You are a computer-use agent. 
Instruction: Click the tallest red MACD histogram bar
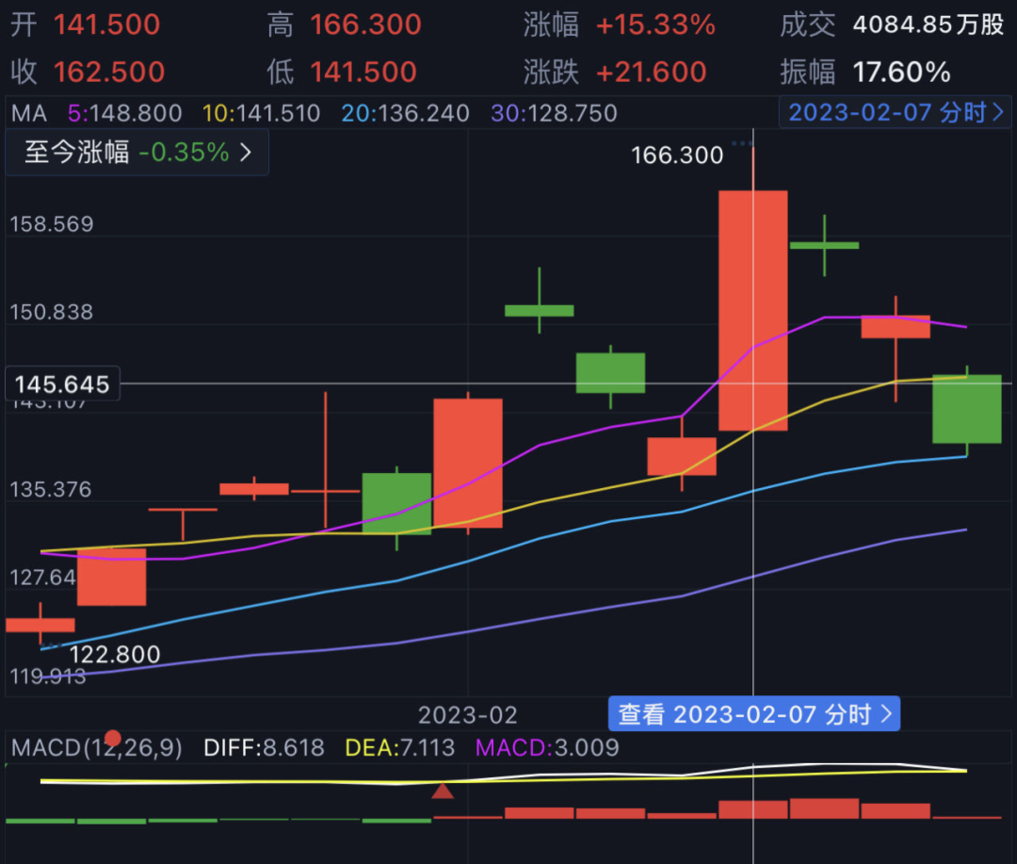pyautogui.click(x=824, y=808)
